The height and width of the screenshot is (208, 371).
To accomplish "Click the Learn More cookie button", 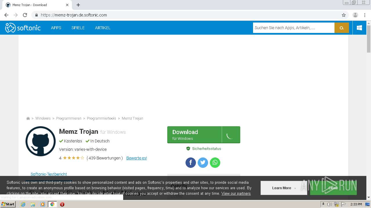I will point(284,188).
